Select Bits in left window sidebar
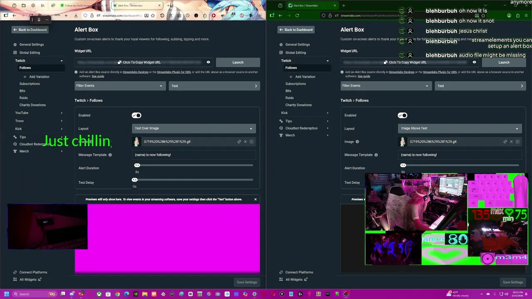Screen dimensions: 532x299 pos(22,91)
